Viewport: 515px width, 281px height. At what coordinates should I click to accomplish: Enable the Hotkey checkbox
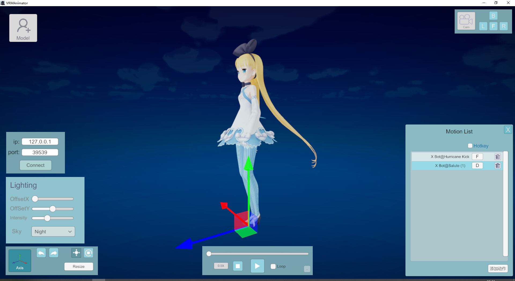(470, 146)
